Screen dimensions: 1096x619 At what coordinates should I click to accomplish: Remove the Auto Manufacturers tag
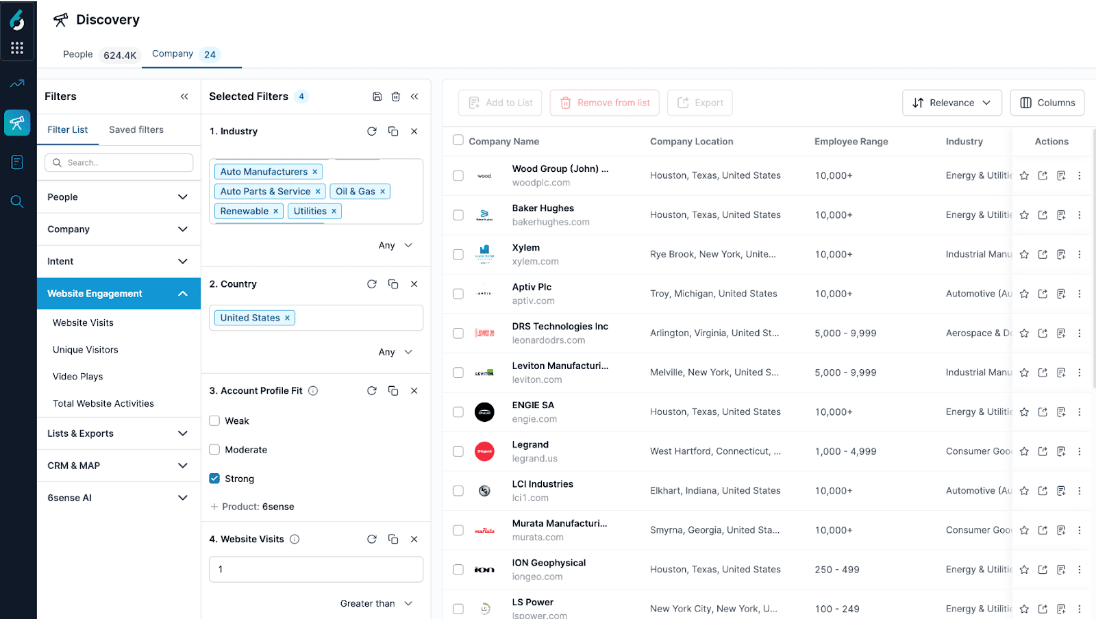[315, 172]
